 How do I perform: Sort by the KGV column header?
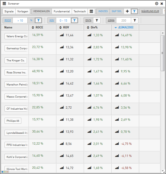(70, 27)
